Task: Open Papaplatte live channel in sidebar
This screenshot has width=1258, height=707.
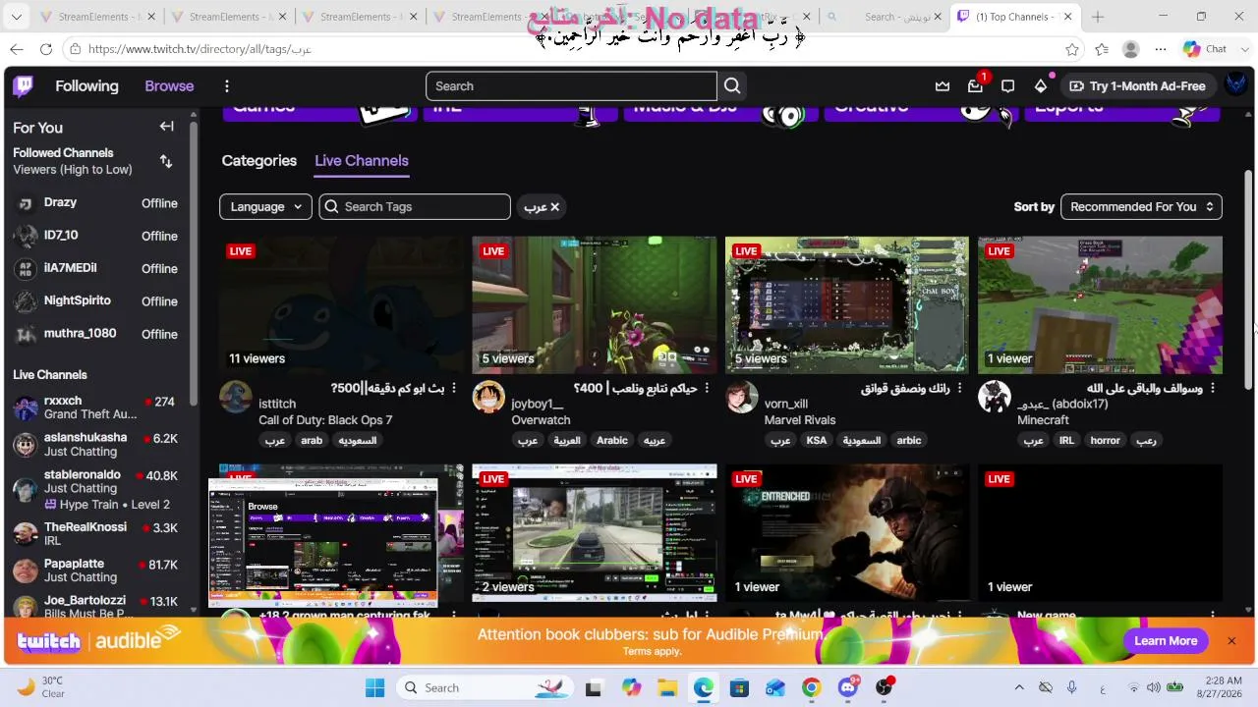Action: click(x=96, y=571)
